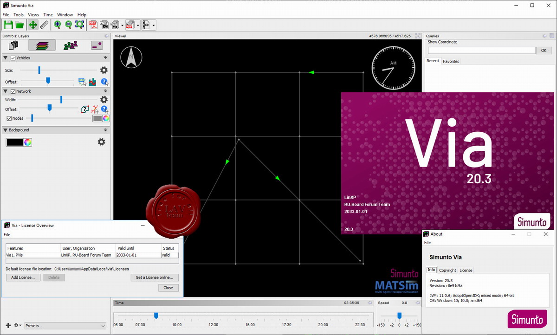Click the Vehicles Size slider handle
Viewport: 557px width, 335px height.
[39, 70]
